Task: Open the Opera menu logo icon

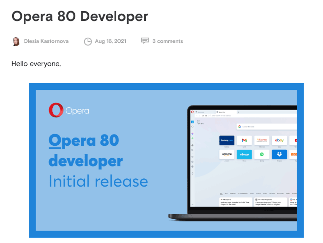Action: click(x=192, y=111)
